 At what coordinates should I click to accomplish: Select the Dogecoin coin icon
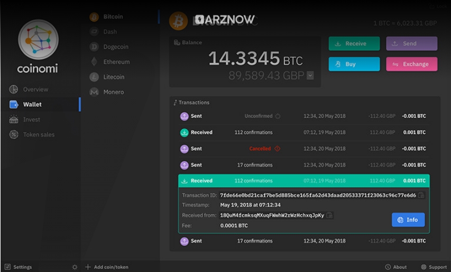point(94,47)
